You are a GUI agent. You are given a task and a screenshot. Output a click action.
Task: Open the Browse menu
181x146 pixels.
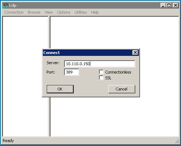(x=34, y=12)
